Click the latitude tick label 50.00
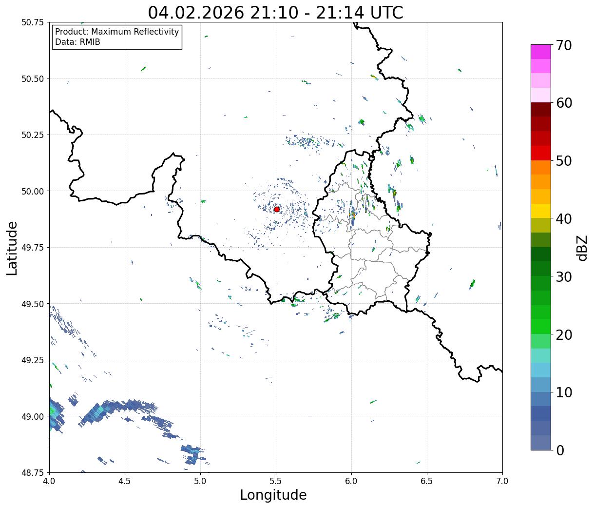594x507 pixels. coord(33,191)
